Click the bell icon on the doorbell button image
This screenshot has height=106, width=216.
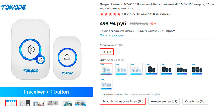point(67,57)
